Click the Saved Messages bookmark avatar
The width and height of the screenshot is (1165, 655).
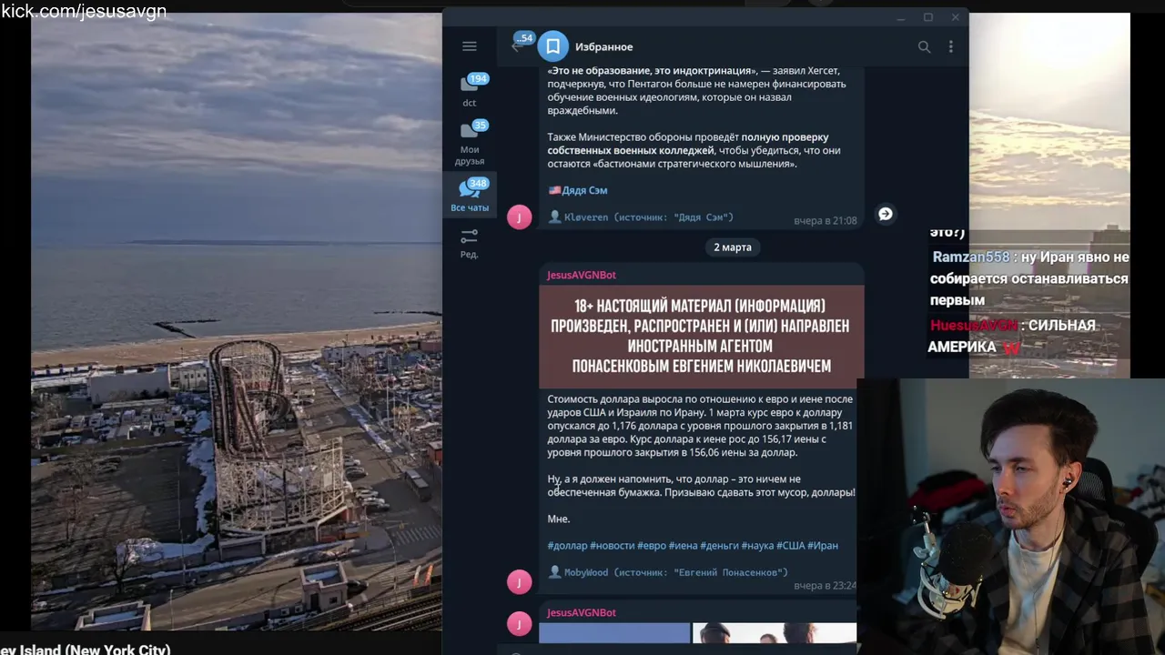552,46
